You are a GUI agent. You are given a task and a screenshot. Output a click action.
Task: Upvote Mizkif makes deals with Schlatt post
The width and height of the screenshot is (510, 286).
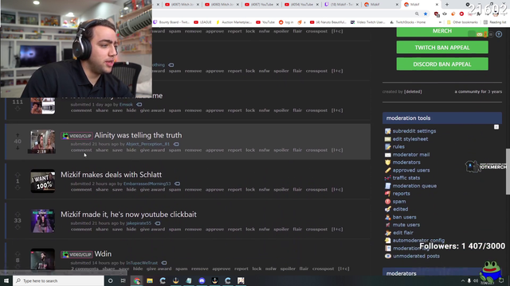(x=18, y=175)
